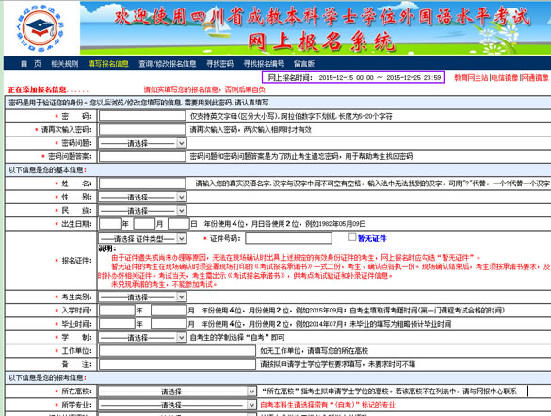Focus the 请再次输入密码 field

[142, 130]
